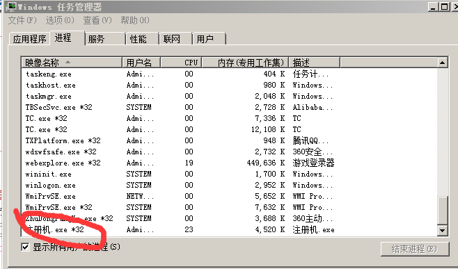Sort by 映像名称 column header
Image resolution: width=458 pixels, height=269 pixels.
72,63
